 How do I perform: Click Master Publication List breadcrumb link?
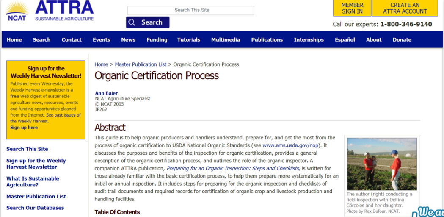(x=141, y=64)
